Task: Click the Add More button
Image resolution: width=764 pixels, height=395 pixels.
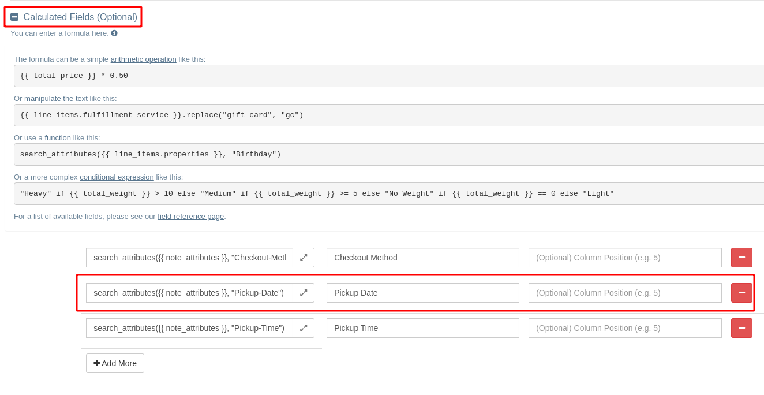Action: pyautogui.click(x=115, y=363)
